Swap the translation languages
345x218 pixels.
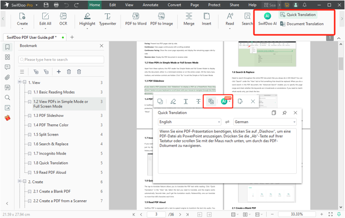point(227,122)
